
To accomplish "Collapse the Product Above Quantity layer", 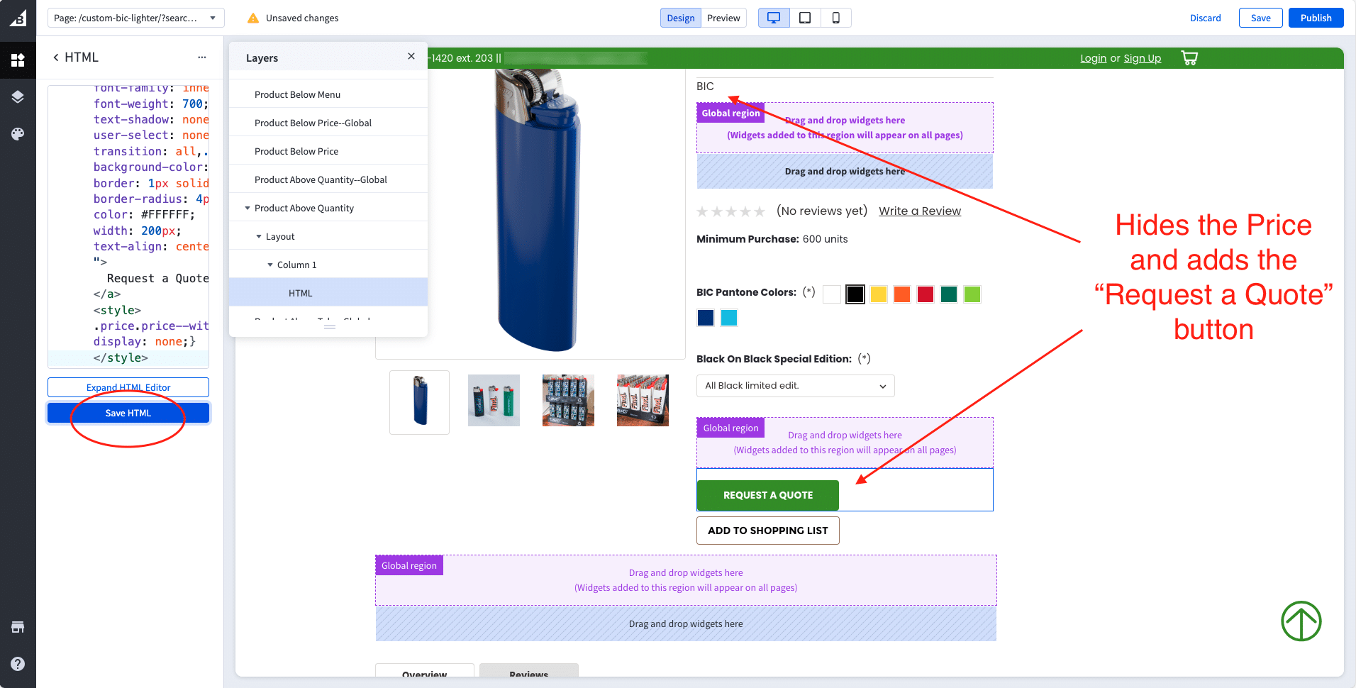I will 248,208.
